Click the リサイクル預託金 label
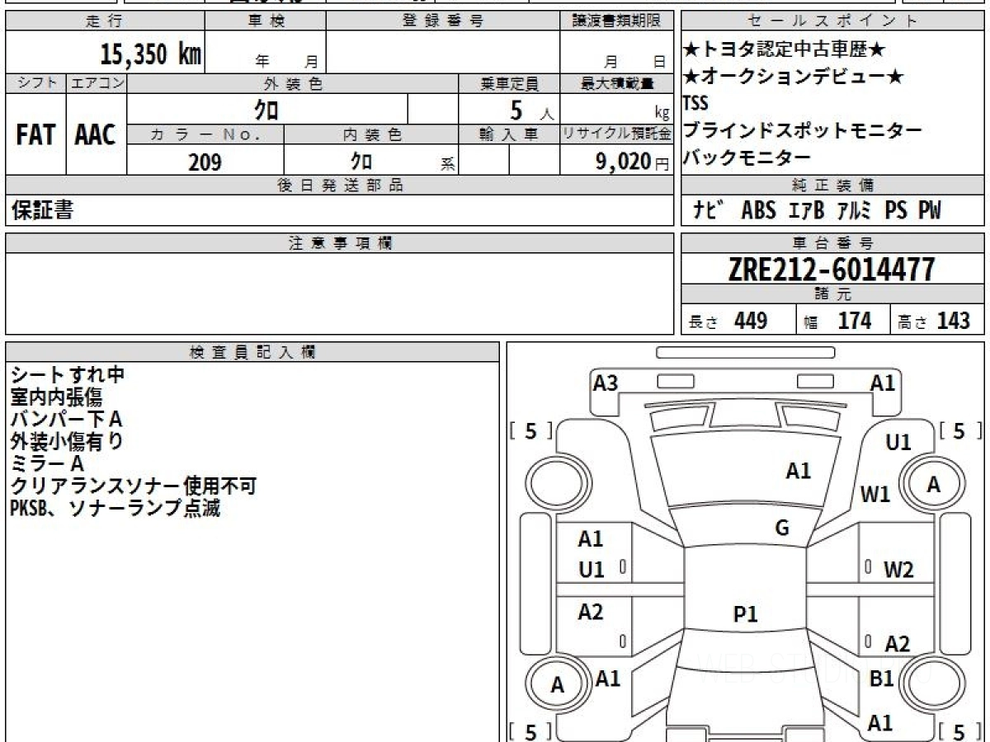This screenshot has width=990, height=742. (x=617, y=134)
